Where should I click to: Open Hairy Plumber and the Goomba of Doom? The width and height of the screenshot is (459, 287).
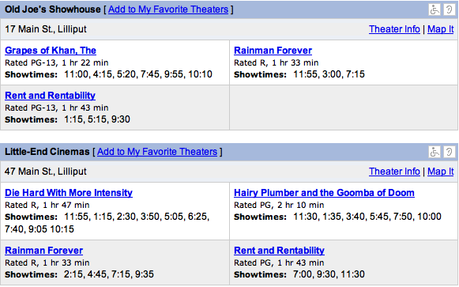(324, 193)
